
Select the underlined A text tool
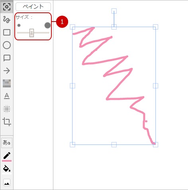[7, 96]
